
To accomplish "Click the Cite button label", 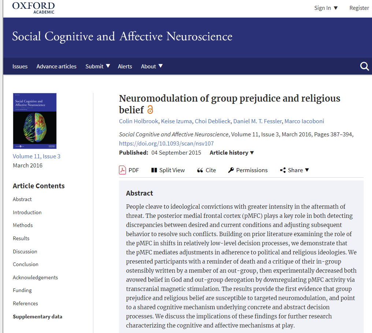I will click(211, 170).
